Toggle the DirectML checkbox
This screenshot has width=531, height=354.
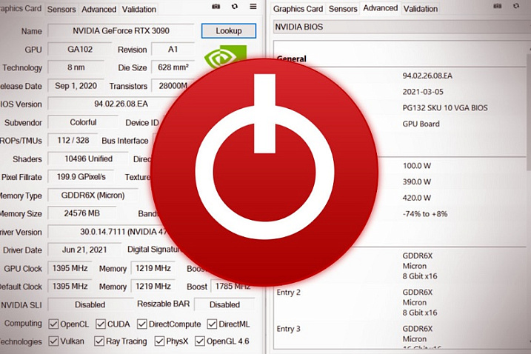click(x=212, y=324)
